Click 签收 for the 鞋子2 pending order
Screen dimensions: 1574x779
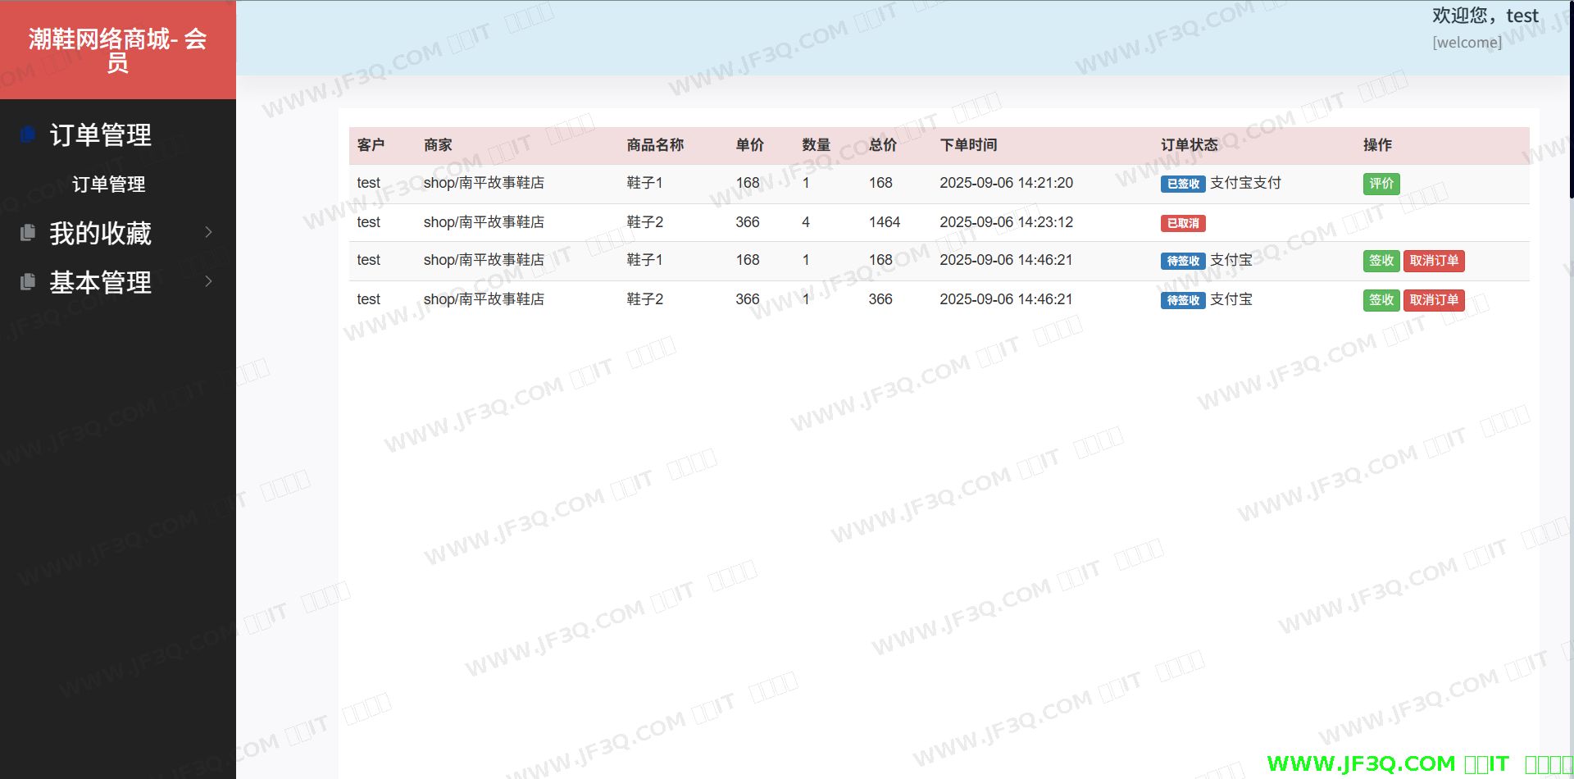tap(1381, 300)
